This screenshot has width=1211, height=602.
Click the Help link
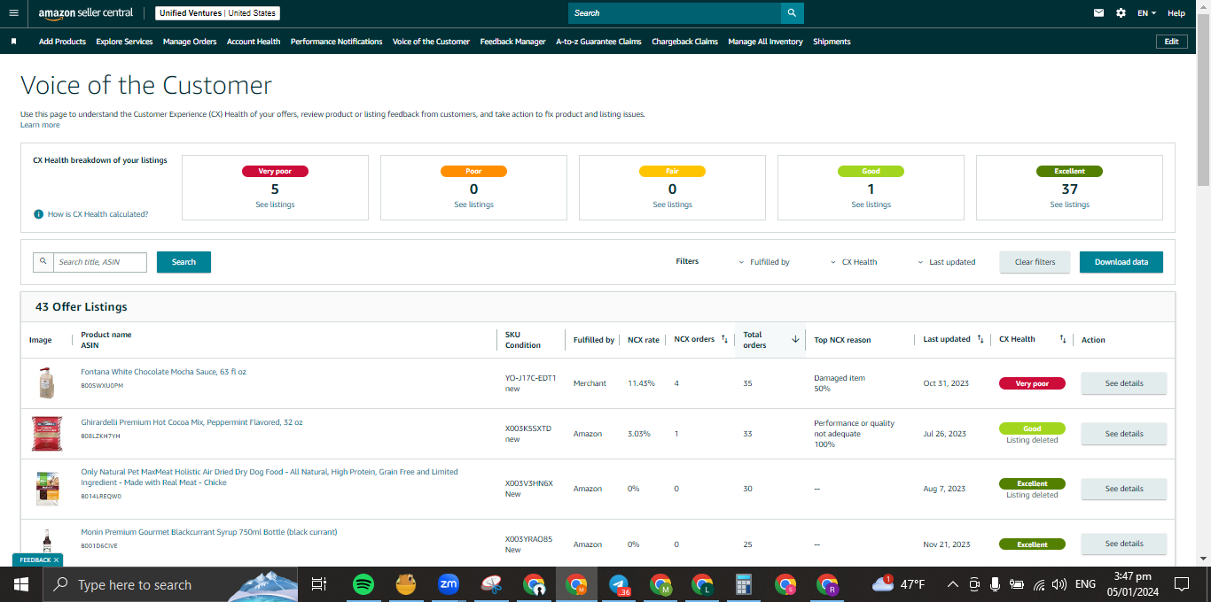[1176, 13]
